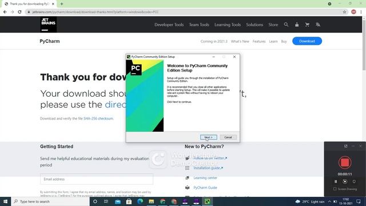Open File Explorer on the taskbar
Image resolution: width=366 pixels, height=206 pixels.
pos(151,201)
